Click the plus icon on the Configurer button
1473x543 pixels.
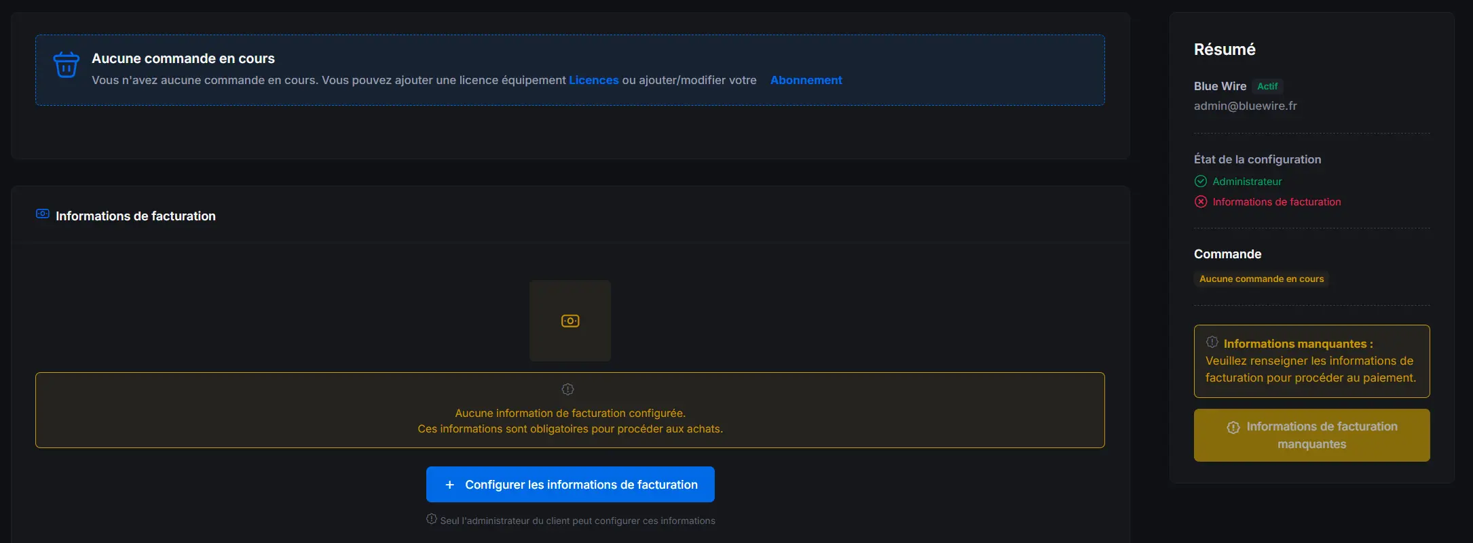pyautogui.click(x=449, y=485)
